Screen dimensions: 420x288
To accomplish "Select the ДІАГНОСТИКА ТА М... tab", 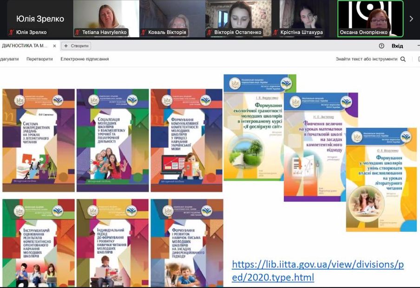I will tap(25, 46).
